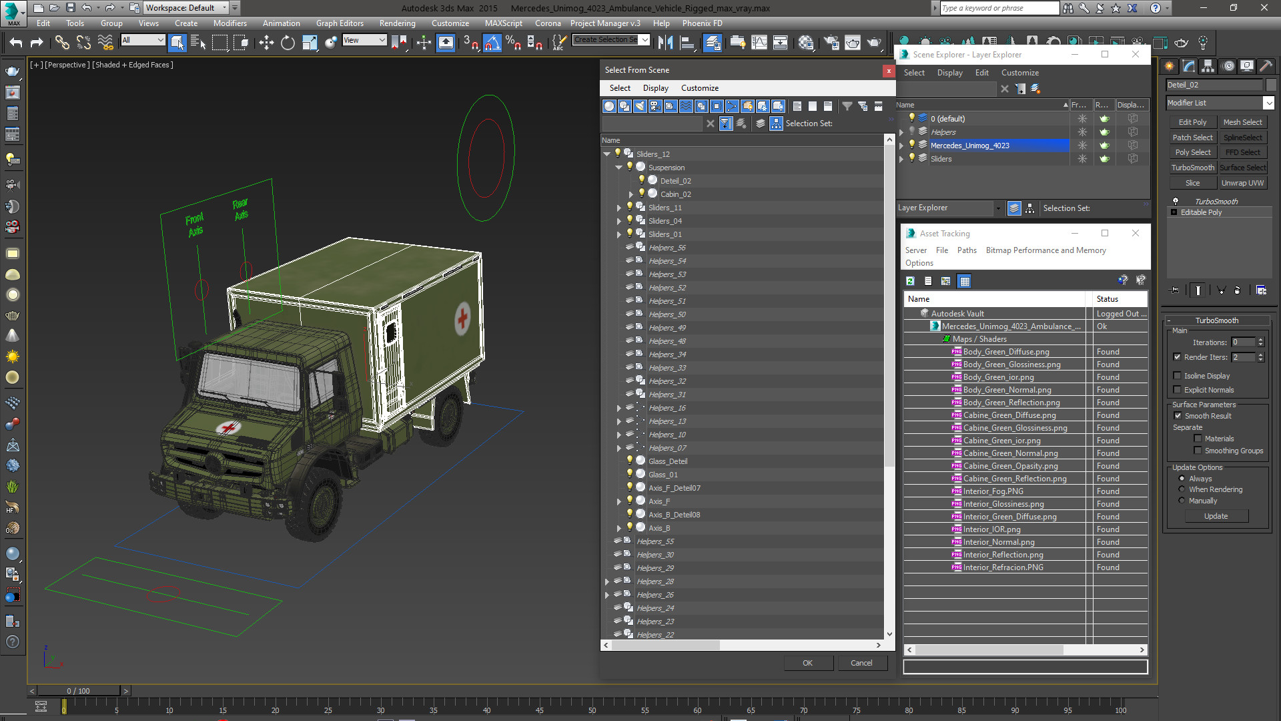Activate the Select Object tool
This screenshot has width=1281, height=721.
(177, 43)
